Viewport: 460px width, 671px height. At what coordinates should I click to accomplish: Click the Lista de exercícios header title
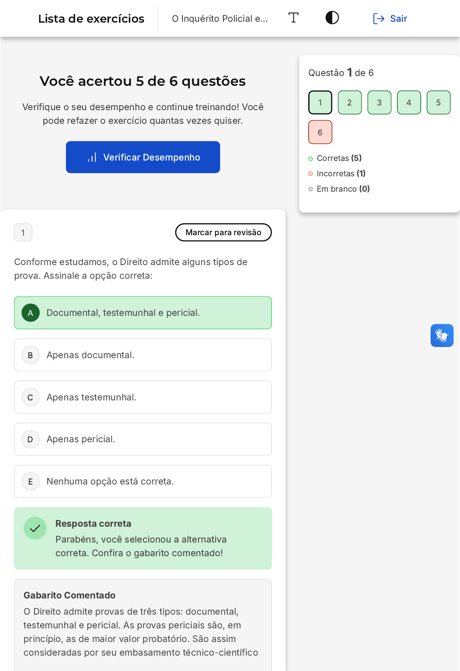[x=91, y=19]
